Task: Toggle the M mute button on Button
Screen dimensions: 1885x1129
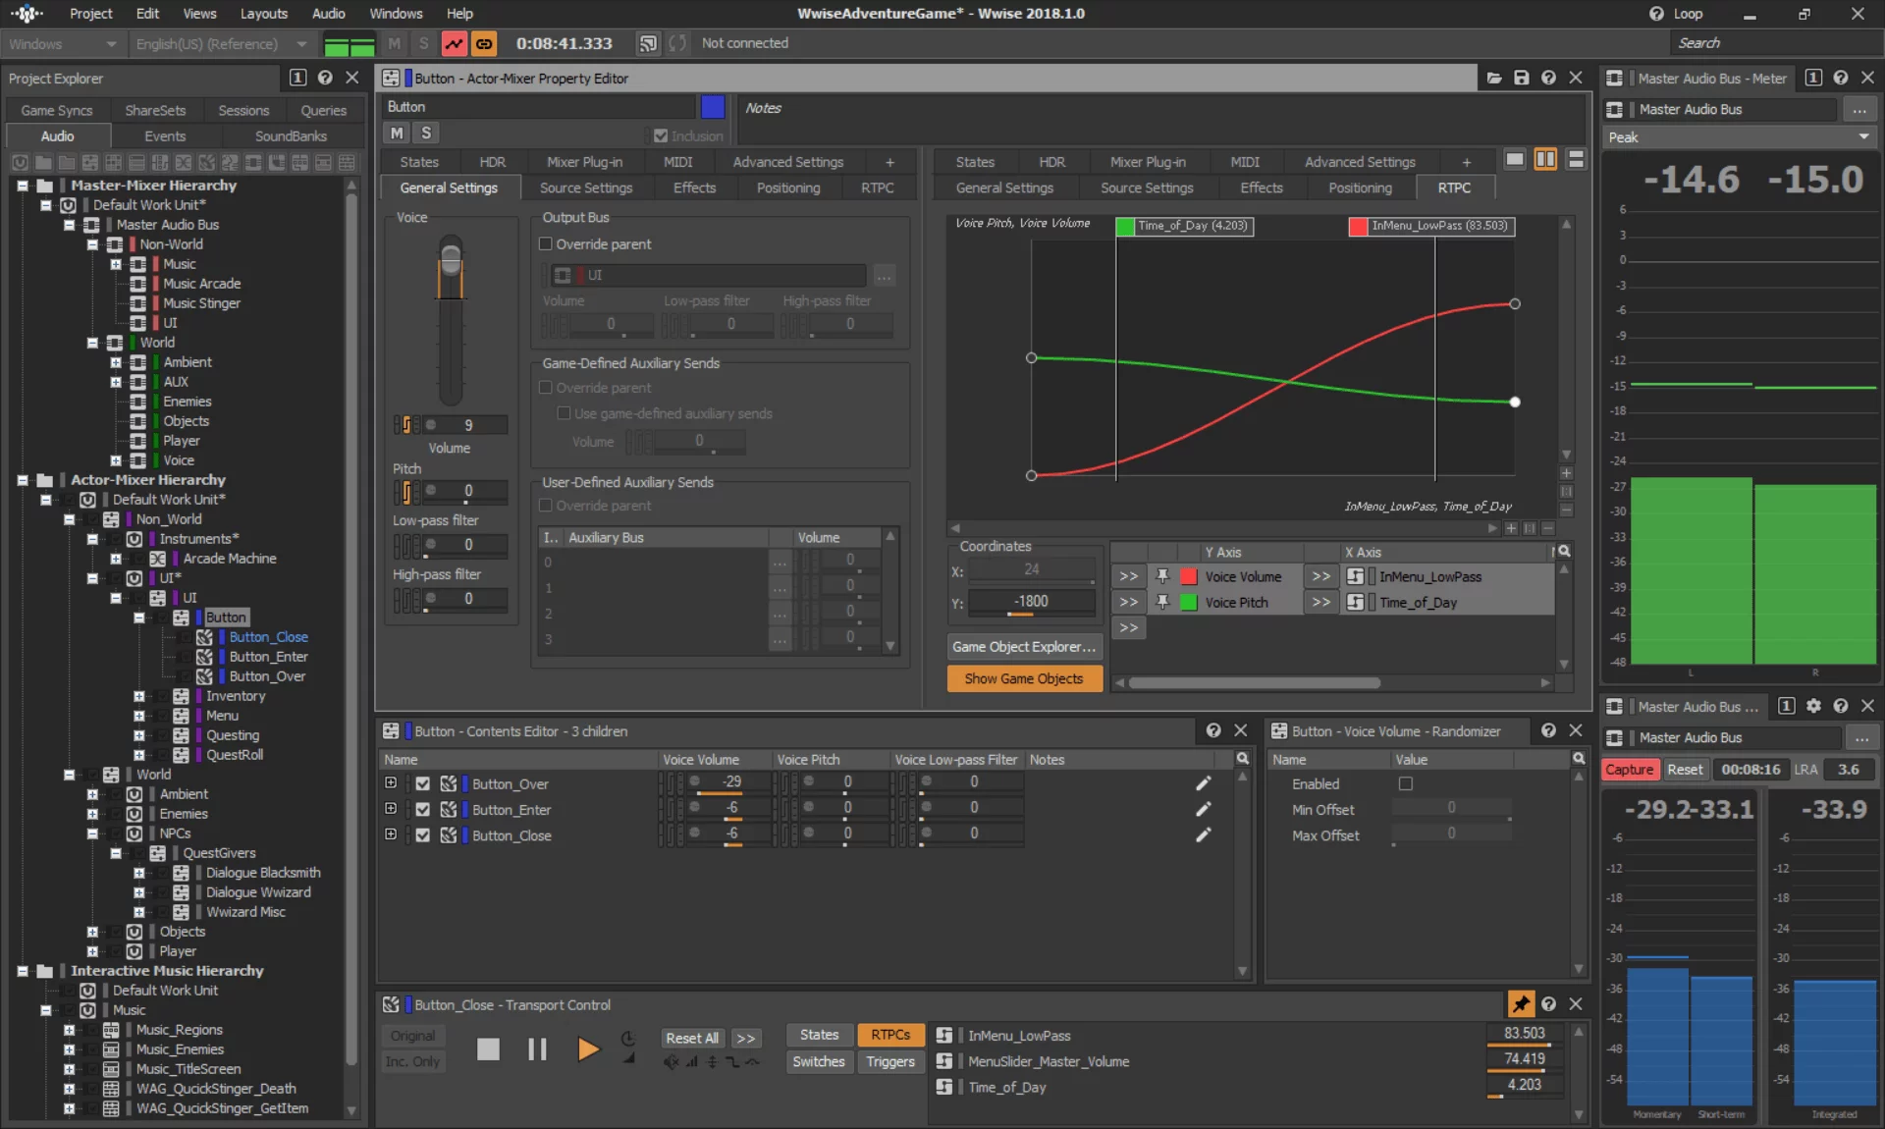Action: tap(397, 132)
